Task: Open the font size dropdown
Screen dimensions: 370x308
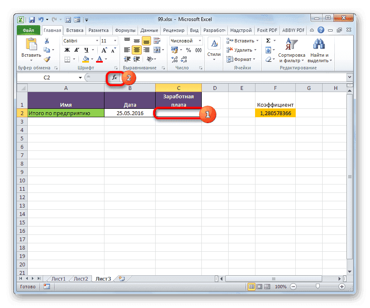Action: tap(114, 41)
